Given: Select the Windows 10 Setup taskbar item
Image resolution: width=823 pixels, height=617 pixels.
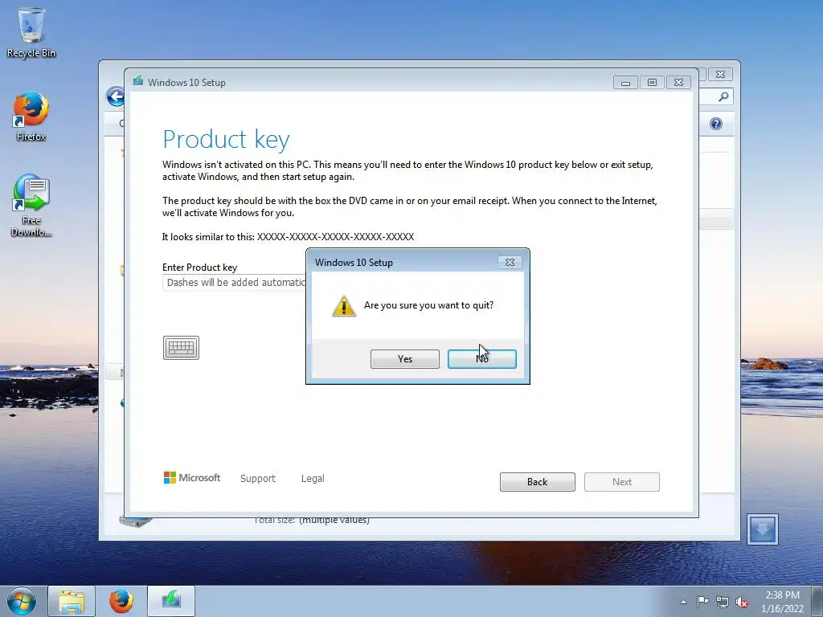Looking at the screenshot, I should (x=171, y=601).
